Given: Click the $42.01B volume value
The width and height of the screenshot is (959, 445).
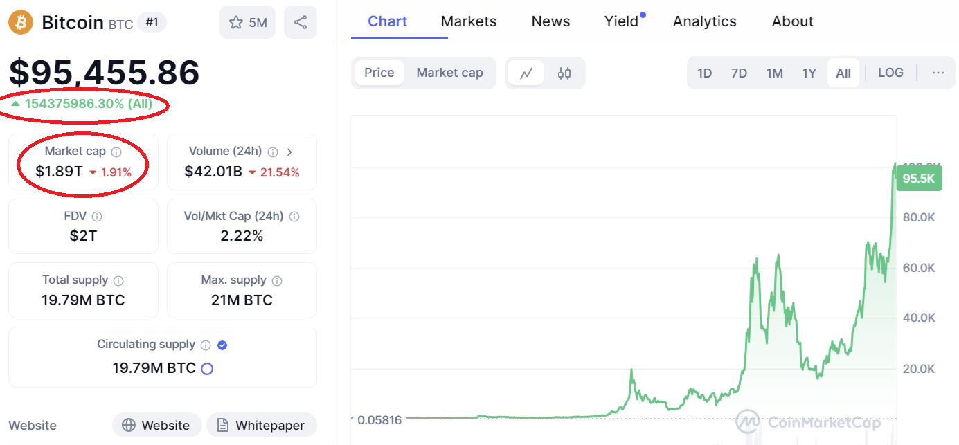Looking at the screenshot, I should pyautogui.click(x=213, y=172).
